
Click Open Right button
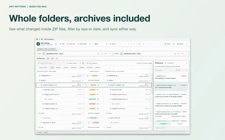click(x=82, y=44)
